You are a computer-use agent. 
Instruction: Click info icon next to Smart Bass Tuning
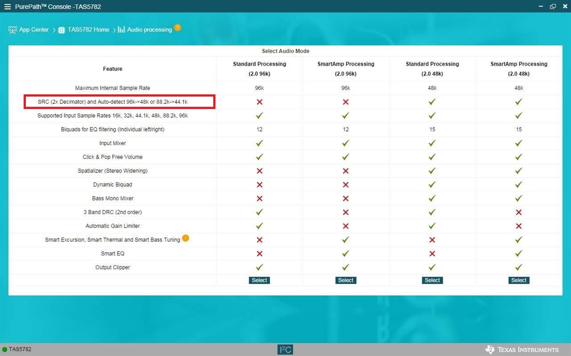[x=185, y=238]
